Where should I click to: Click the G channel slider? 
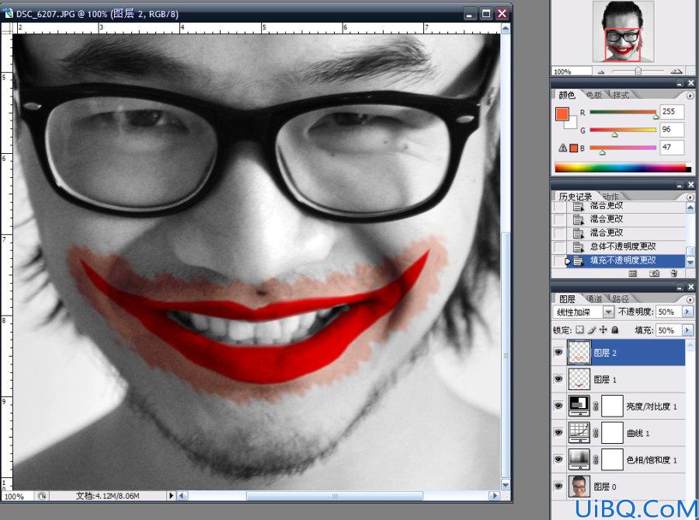coord(623,130)
